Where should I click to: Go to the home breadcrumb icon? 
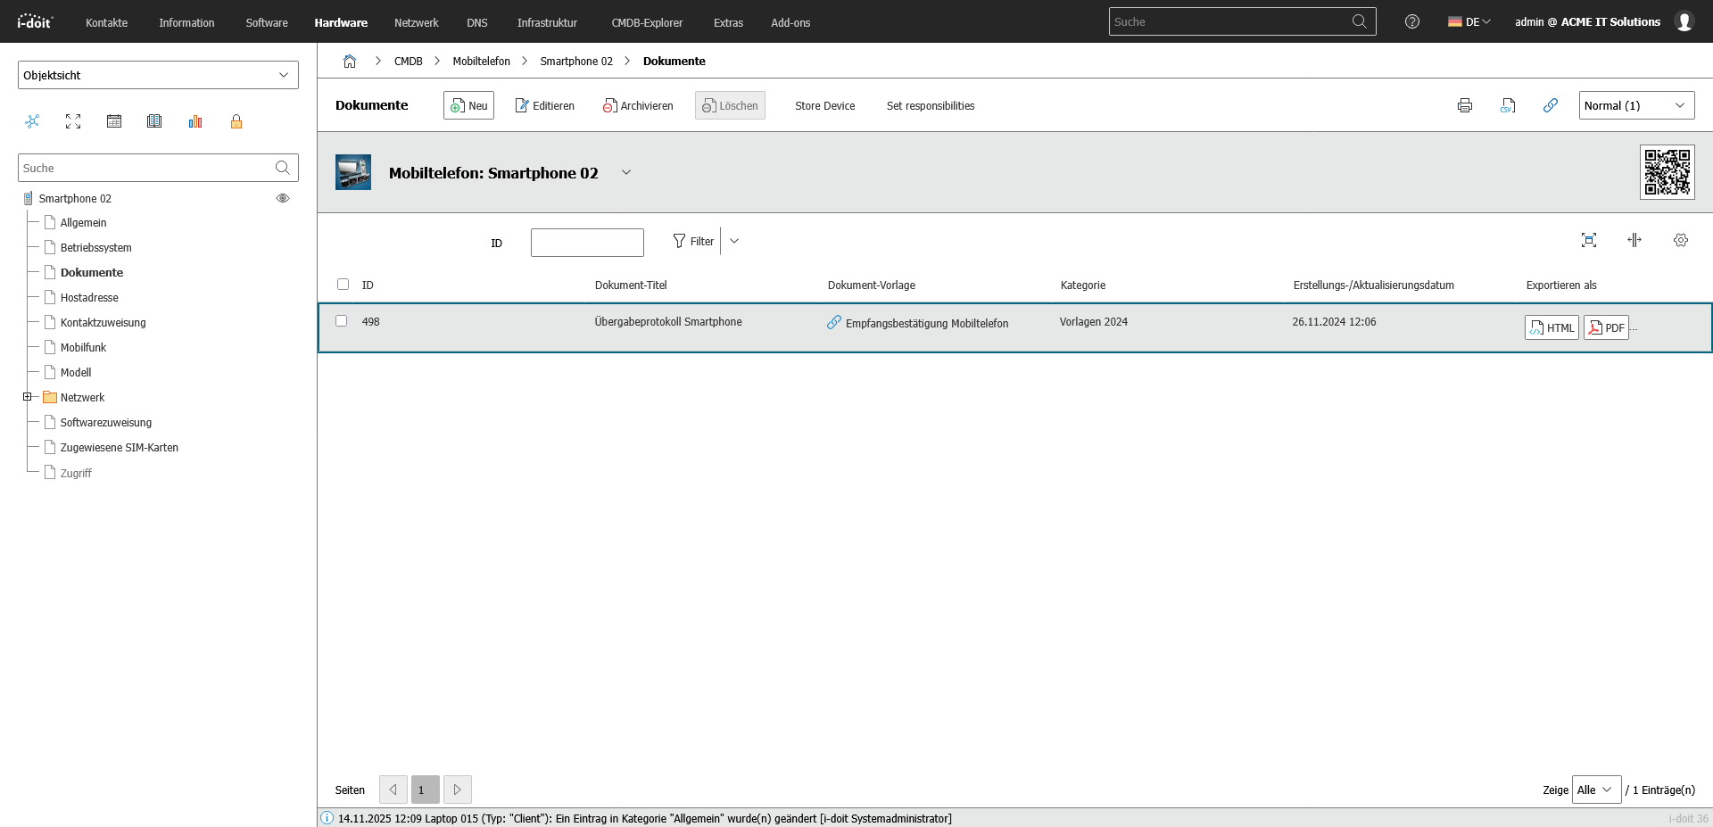pyautogui.click(x=350, y=62)
